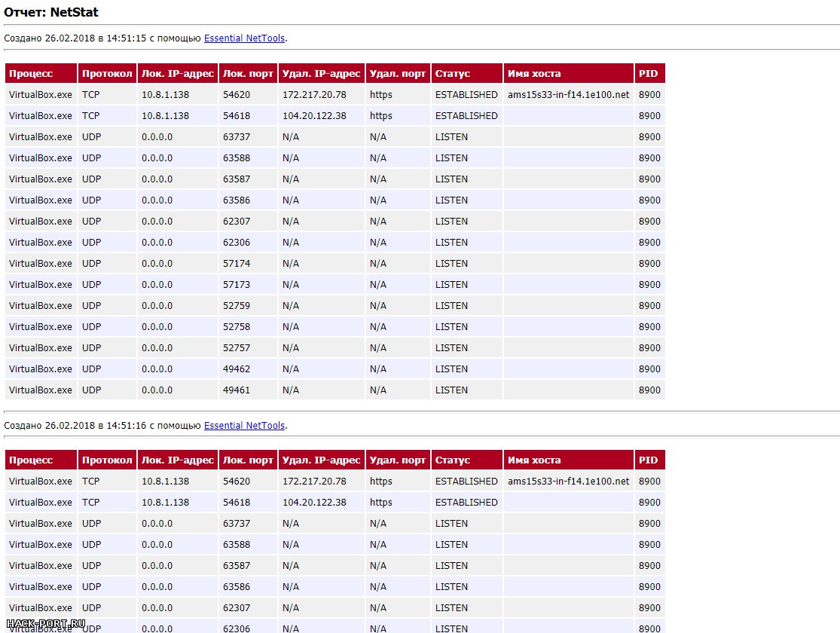Click 'Лок. порт' header in the 14:51:16 table
This screenshot has width=840, height=633.
pos(248,460)
